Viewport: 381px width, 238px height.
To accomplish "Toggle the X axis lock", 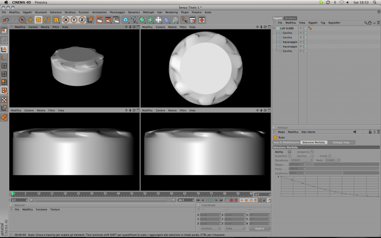I will 66,20.
